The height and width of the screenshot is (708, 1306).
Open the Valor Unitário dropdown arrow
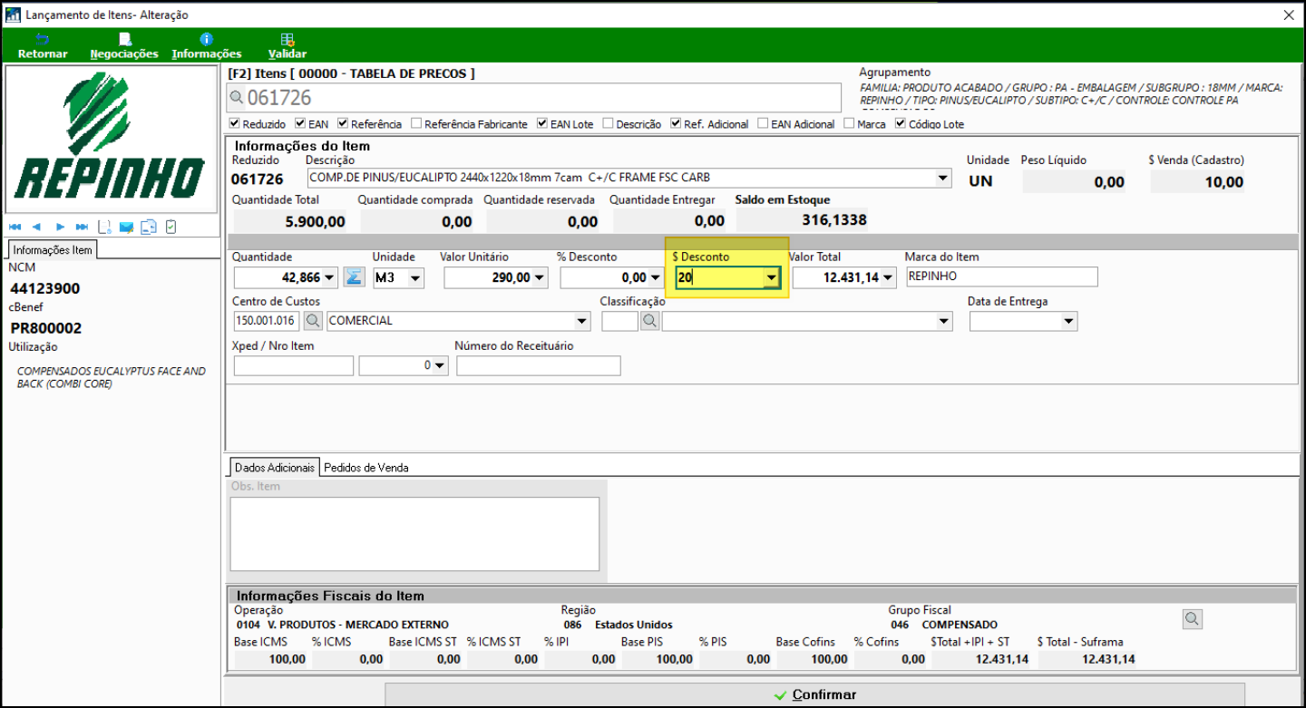coord(540,277)
